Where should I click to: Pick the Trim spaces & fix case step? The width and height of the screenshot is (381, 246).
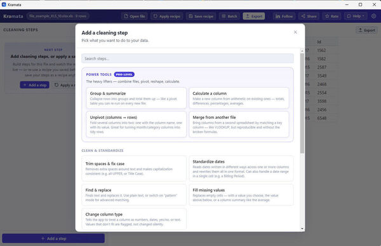134,168
